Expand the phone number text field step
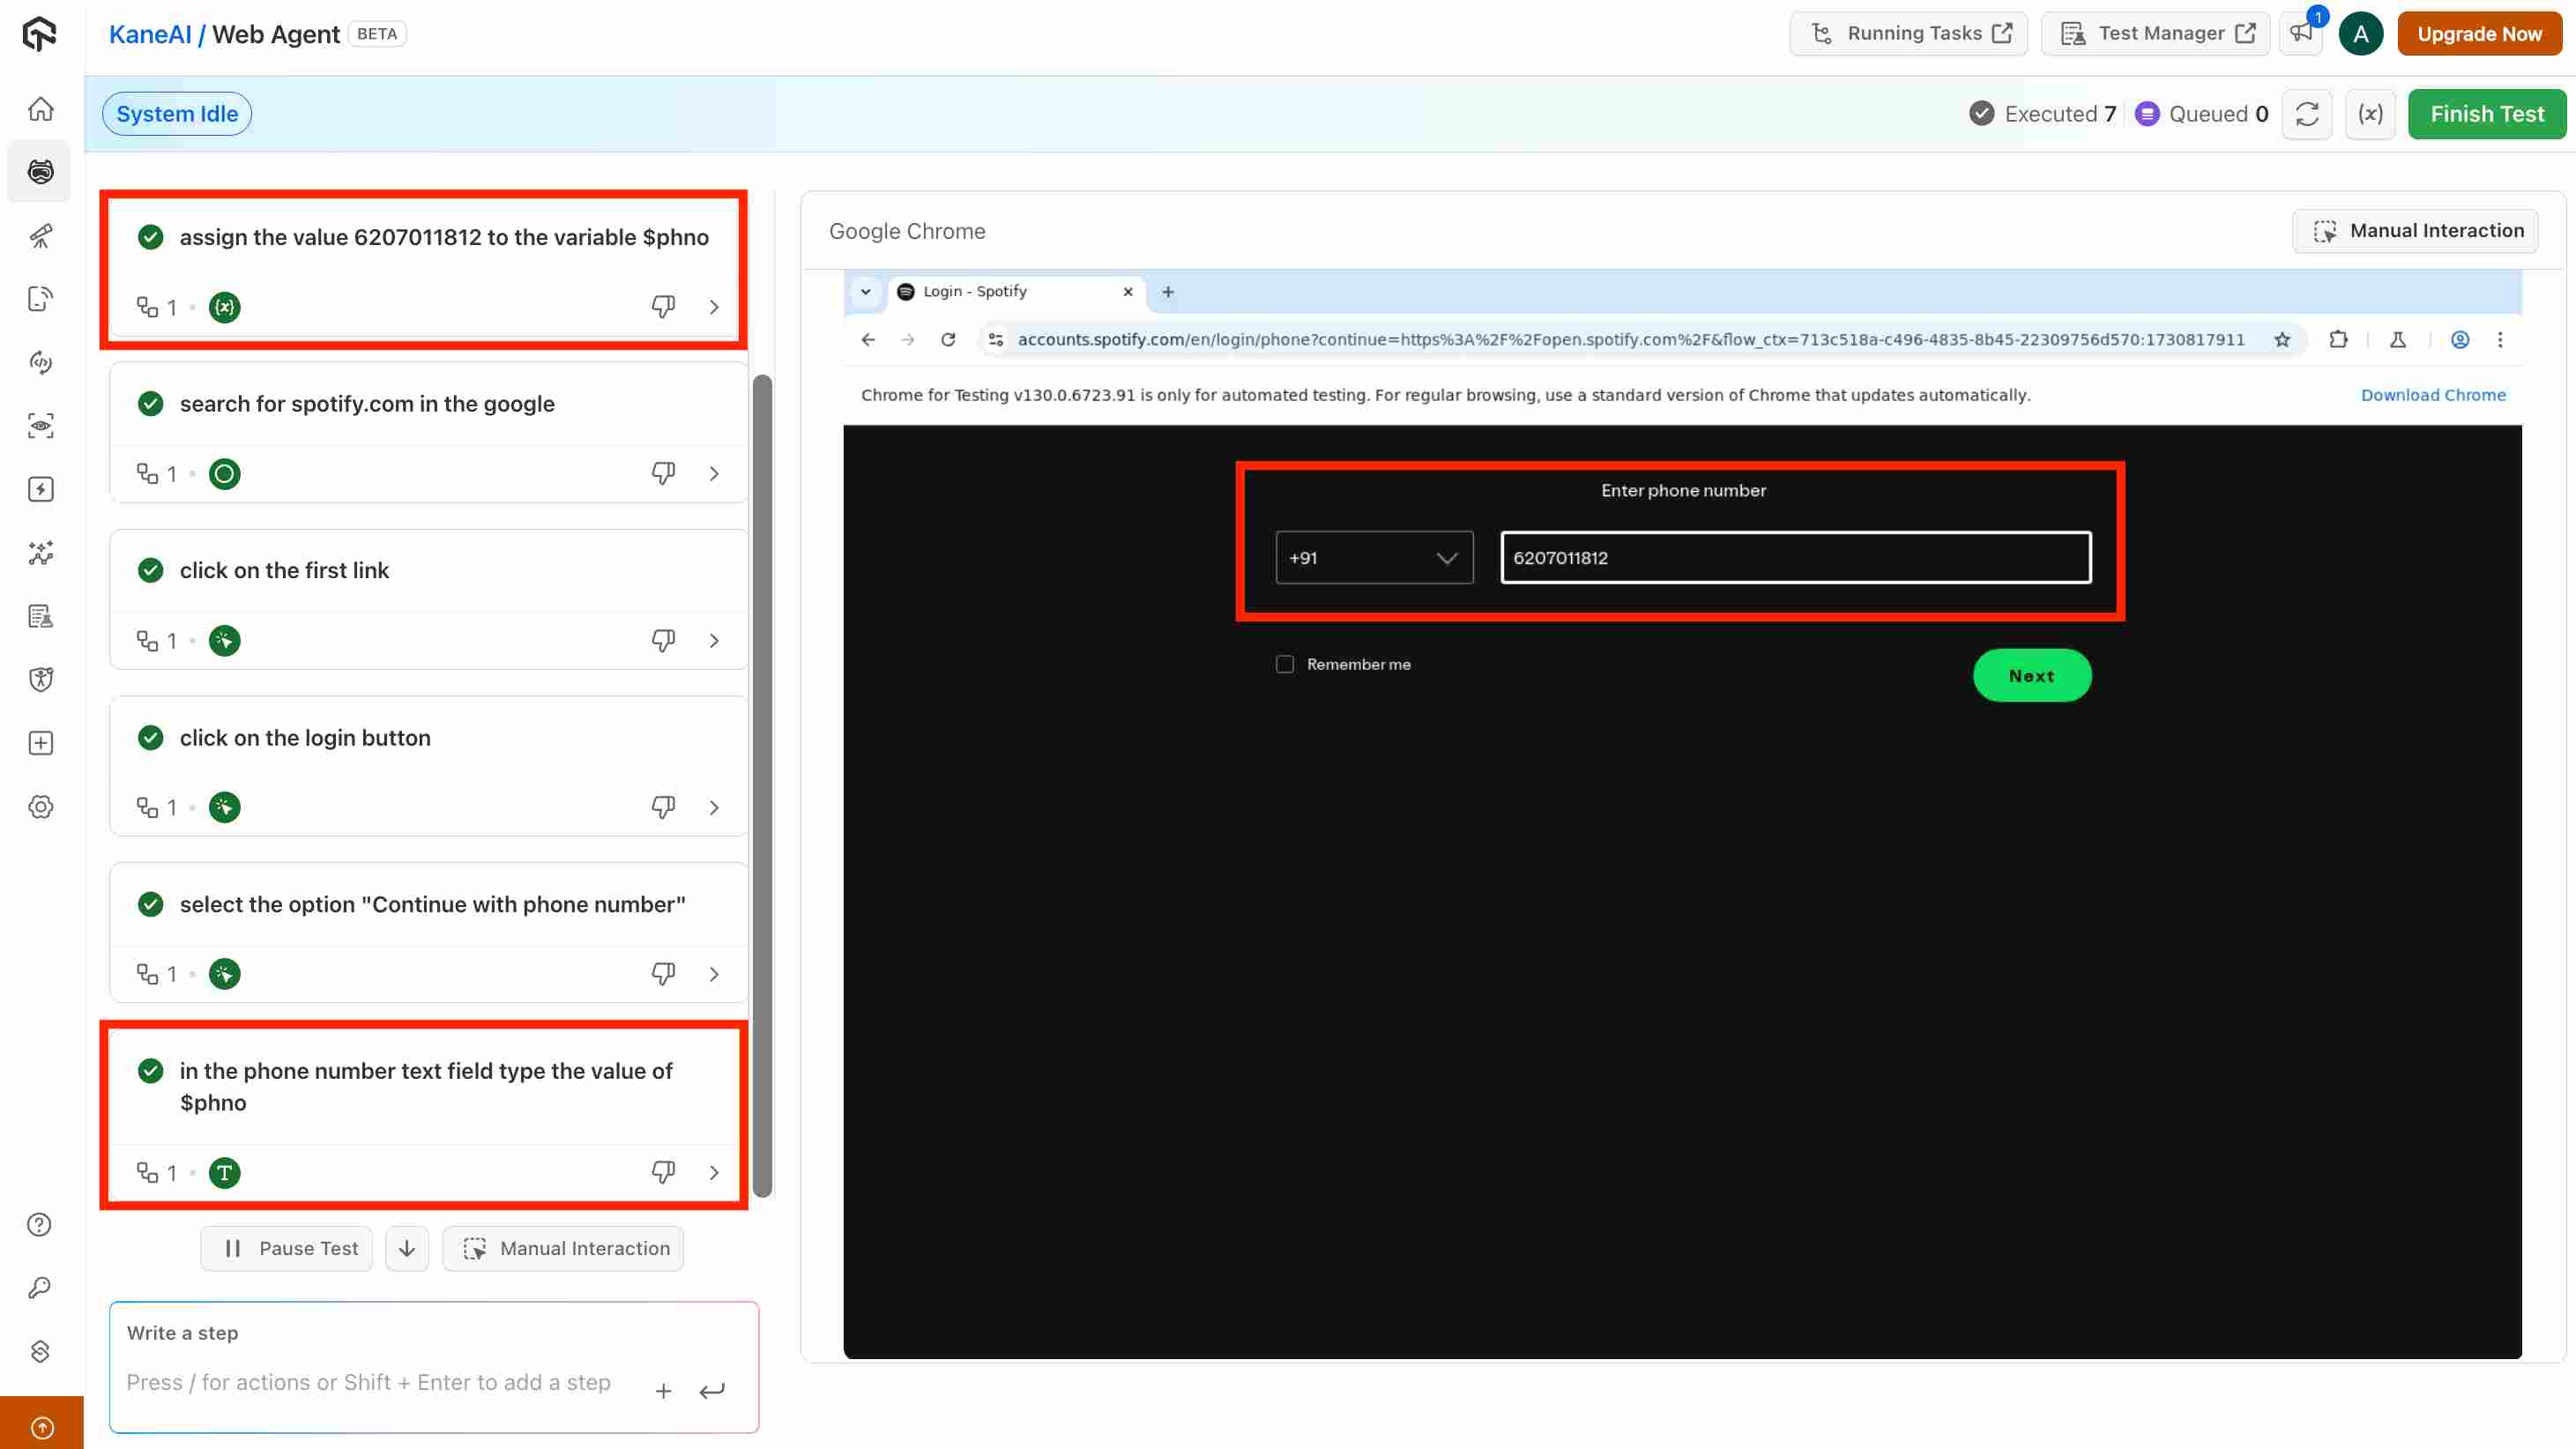The width and height of the screenshot is (2576, 1449). (x=714, y=1172)
